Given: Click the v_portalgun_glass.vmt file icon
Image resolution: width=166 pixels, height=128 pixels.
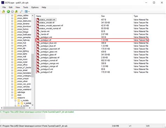Looking at the screenshot, I should [37, 52].
